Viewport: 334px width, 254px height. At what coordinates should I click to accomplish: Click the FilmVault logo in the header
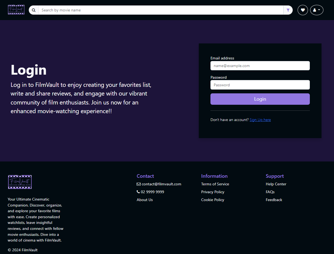[x=16, y=10]
